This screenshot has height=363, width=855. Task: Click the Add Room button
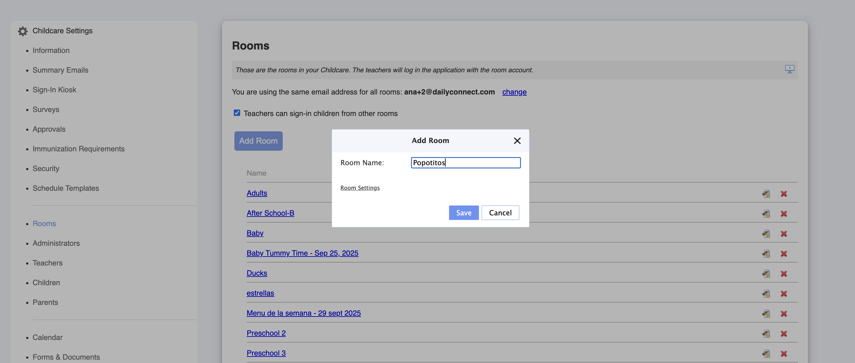click(258, 141)
